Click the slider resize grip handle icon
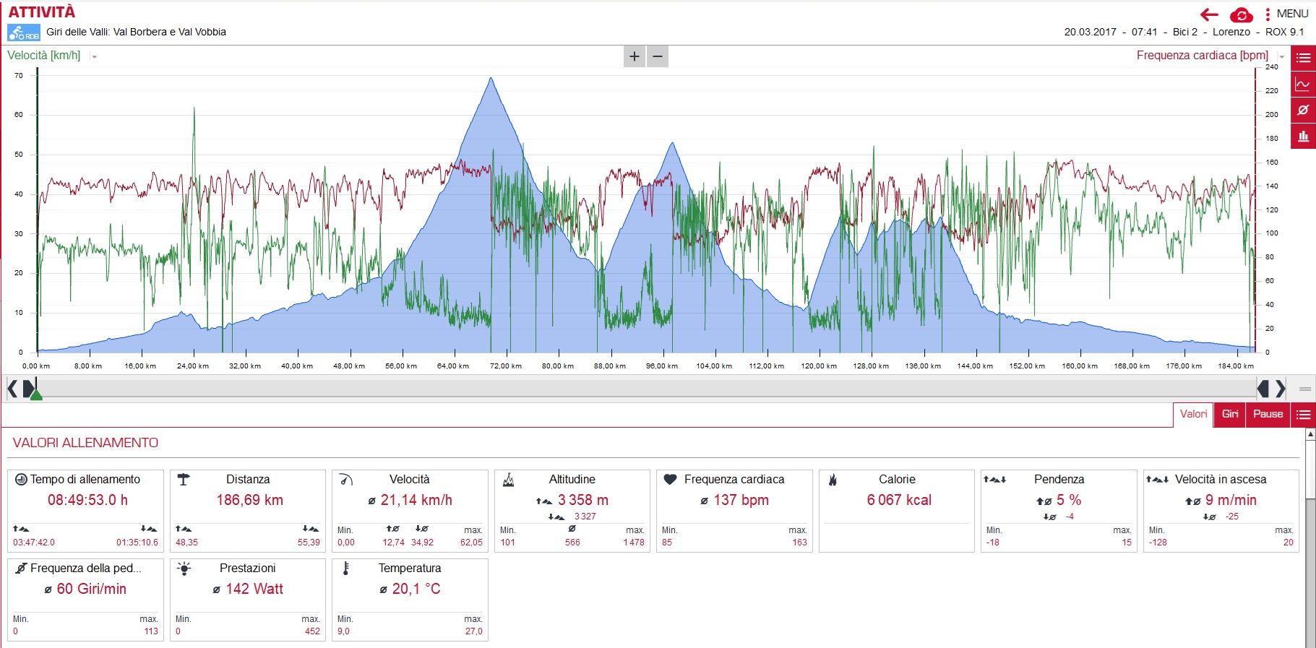The width and height of the screenshot is (1316, 648). click(1305, 389)
